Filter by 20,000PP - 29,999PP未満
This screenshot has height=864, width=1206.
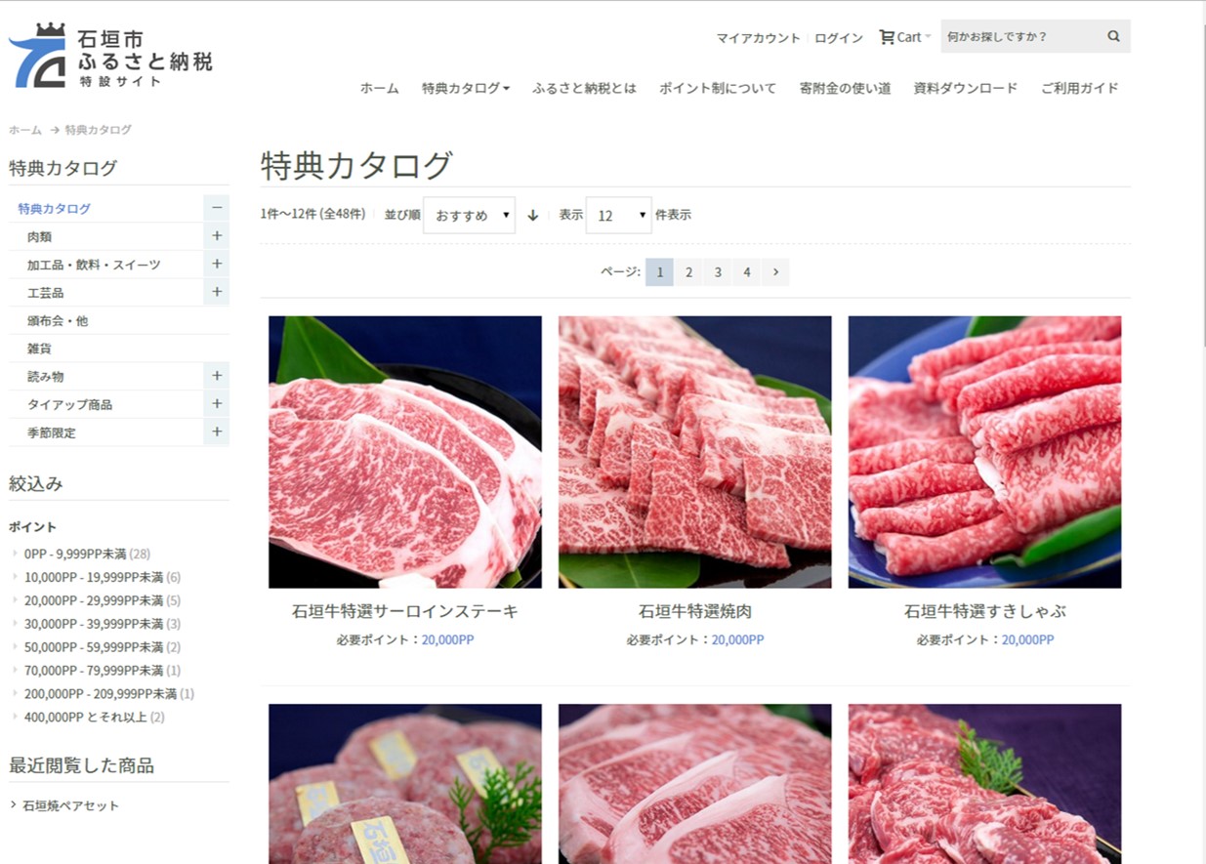pos(94,600)
